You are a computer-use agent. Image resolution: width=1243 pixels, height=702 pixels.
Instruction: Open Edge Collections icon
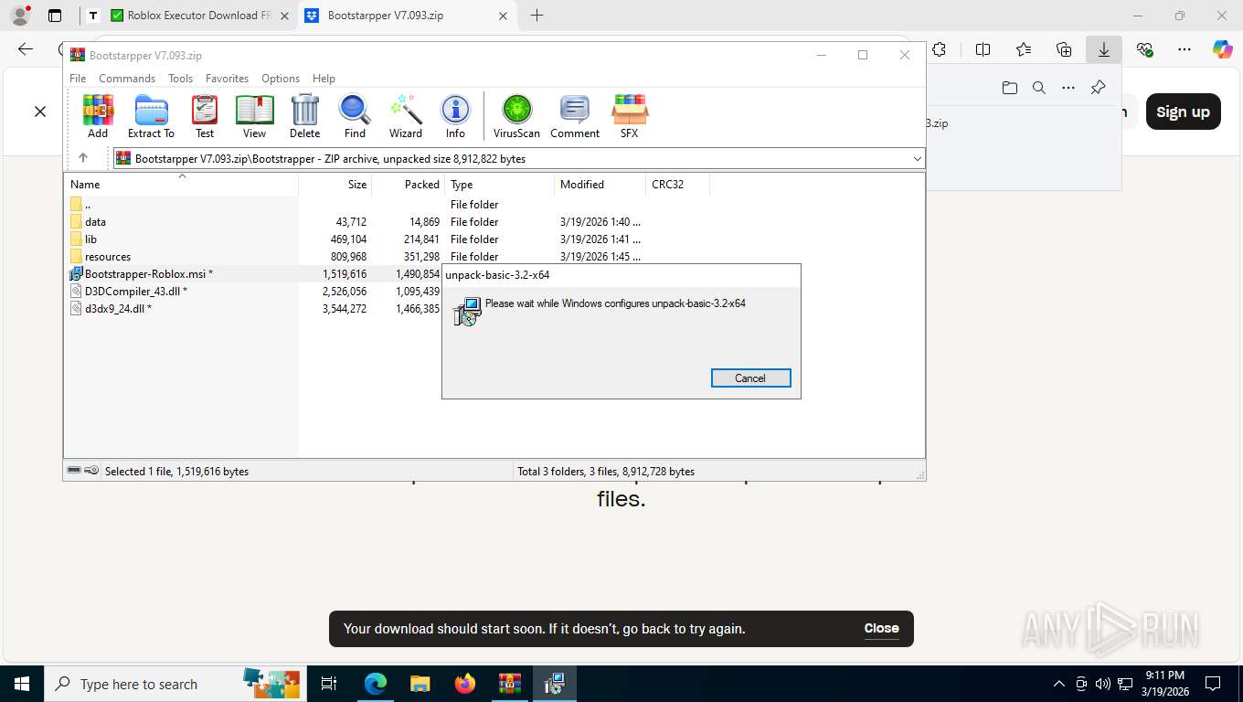pyautogui.click(x=1064, y=49)
